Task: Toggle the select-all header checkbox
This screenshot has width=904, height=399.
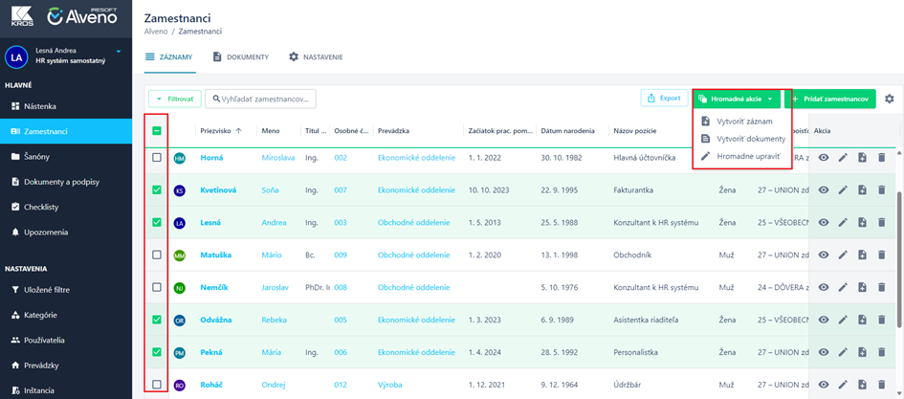Action: [157, 130]
